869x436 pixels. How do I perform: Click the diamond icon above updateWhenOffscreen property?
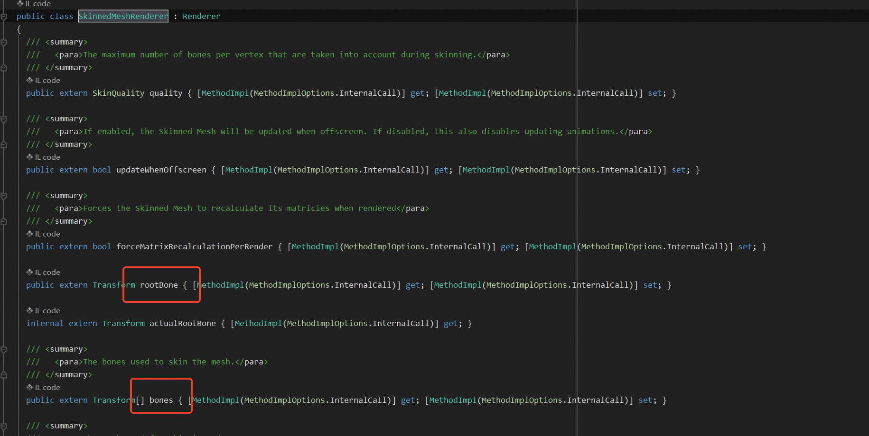click(29, 157)
